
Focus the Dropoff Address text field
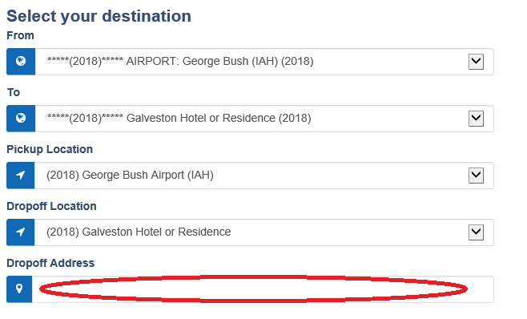(263, 289)
